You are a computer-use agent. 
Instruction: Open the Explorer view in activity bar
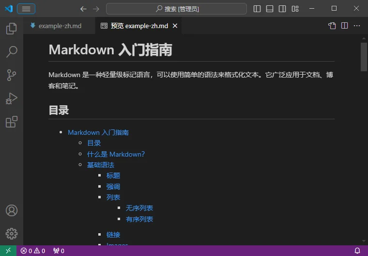11,29
